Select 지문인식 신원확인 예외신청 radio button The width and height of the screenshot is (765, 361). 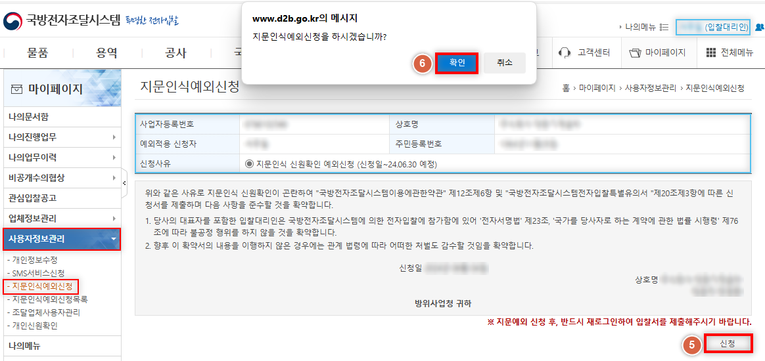[x=249, y=164]
